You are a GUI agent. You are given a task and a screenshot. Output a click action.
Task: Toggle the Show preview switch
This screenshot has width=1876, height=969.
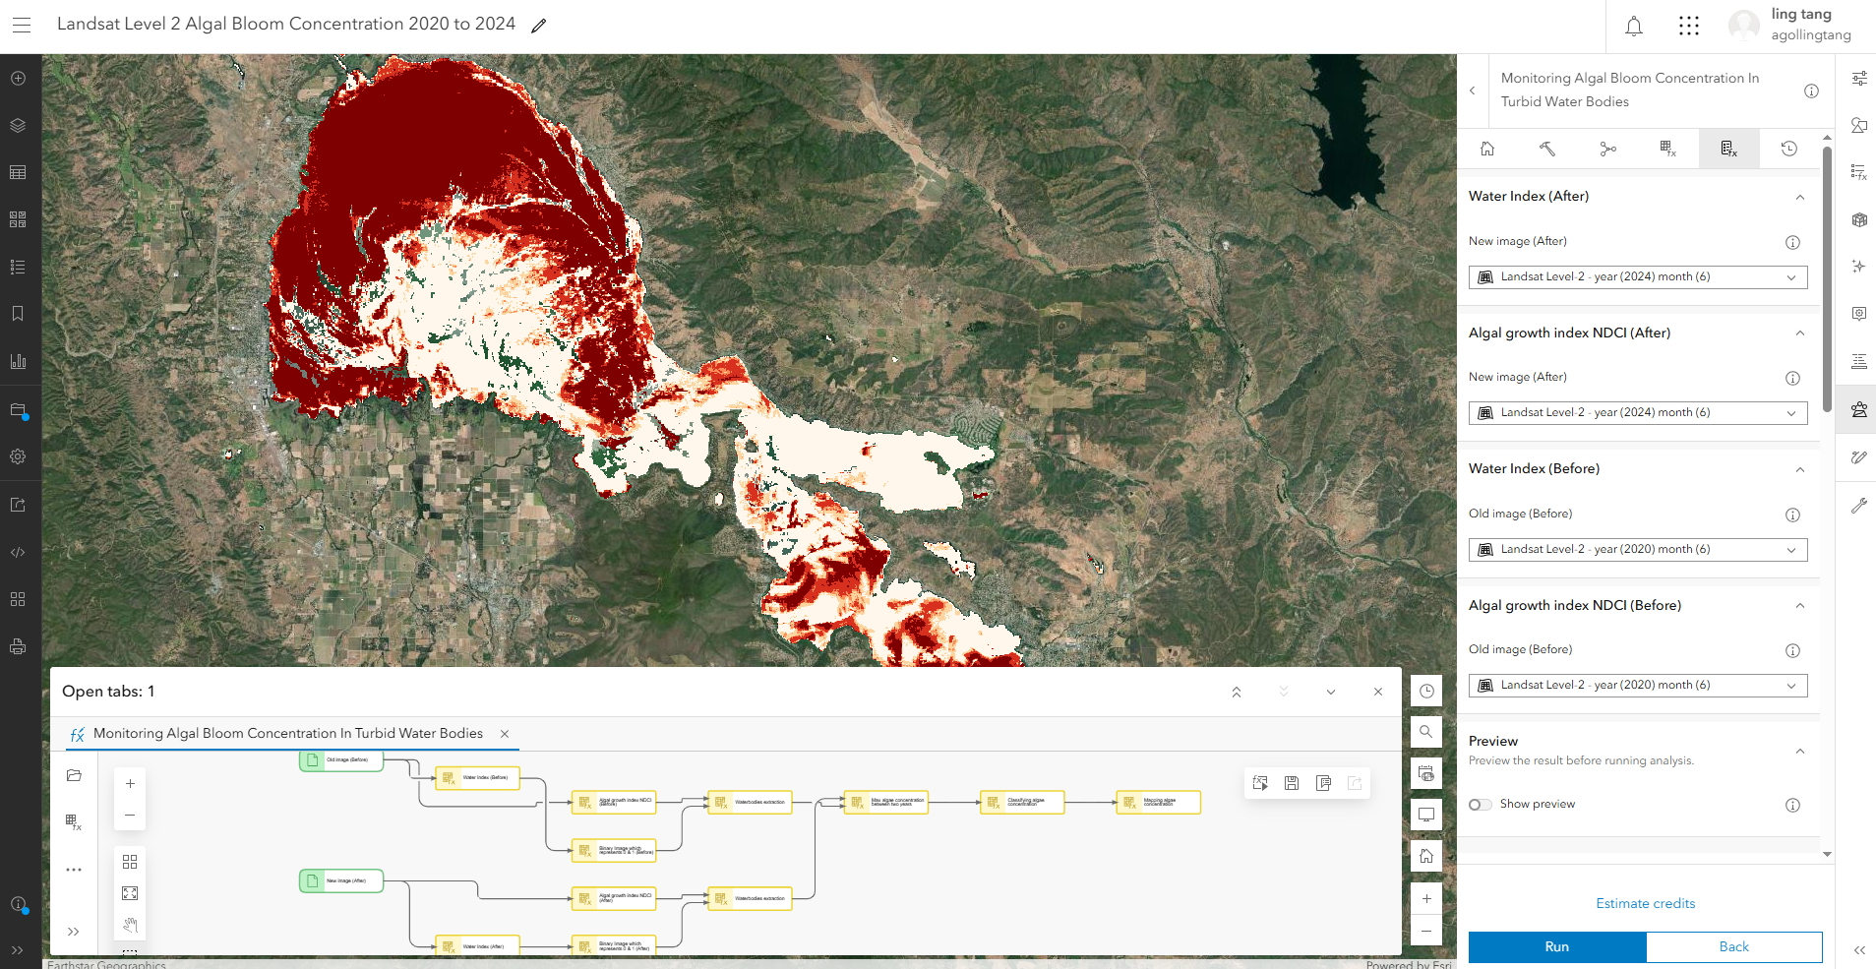(1481, 805)
